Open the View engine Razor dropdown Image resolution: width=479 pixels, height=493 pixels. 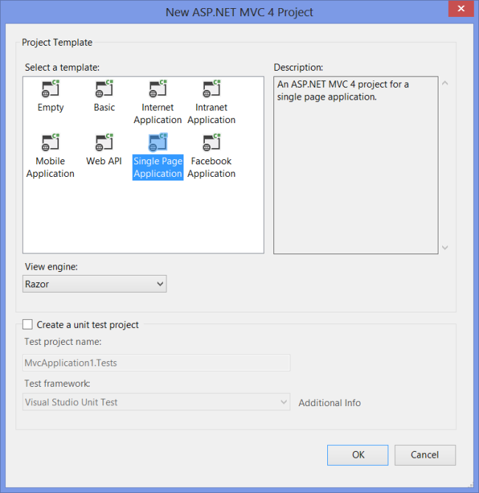(94, 284)
